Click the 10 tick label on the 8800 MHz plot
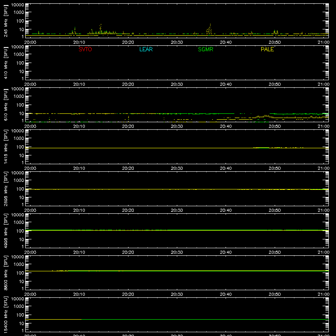This screenshot has height=336, width=336. pyautogui.click(x=21, y=281)
